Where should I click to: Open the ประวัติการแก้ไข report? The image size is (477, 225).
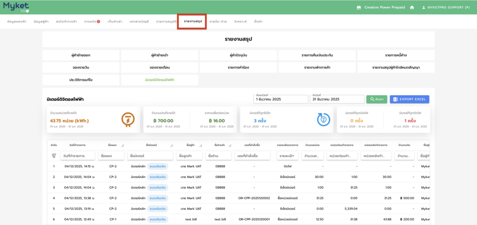[x=81, y=80]
